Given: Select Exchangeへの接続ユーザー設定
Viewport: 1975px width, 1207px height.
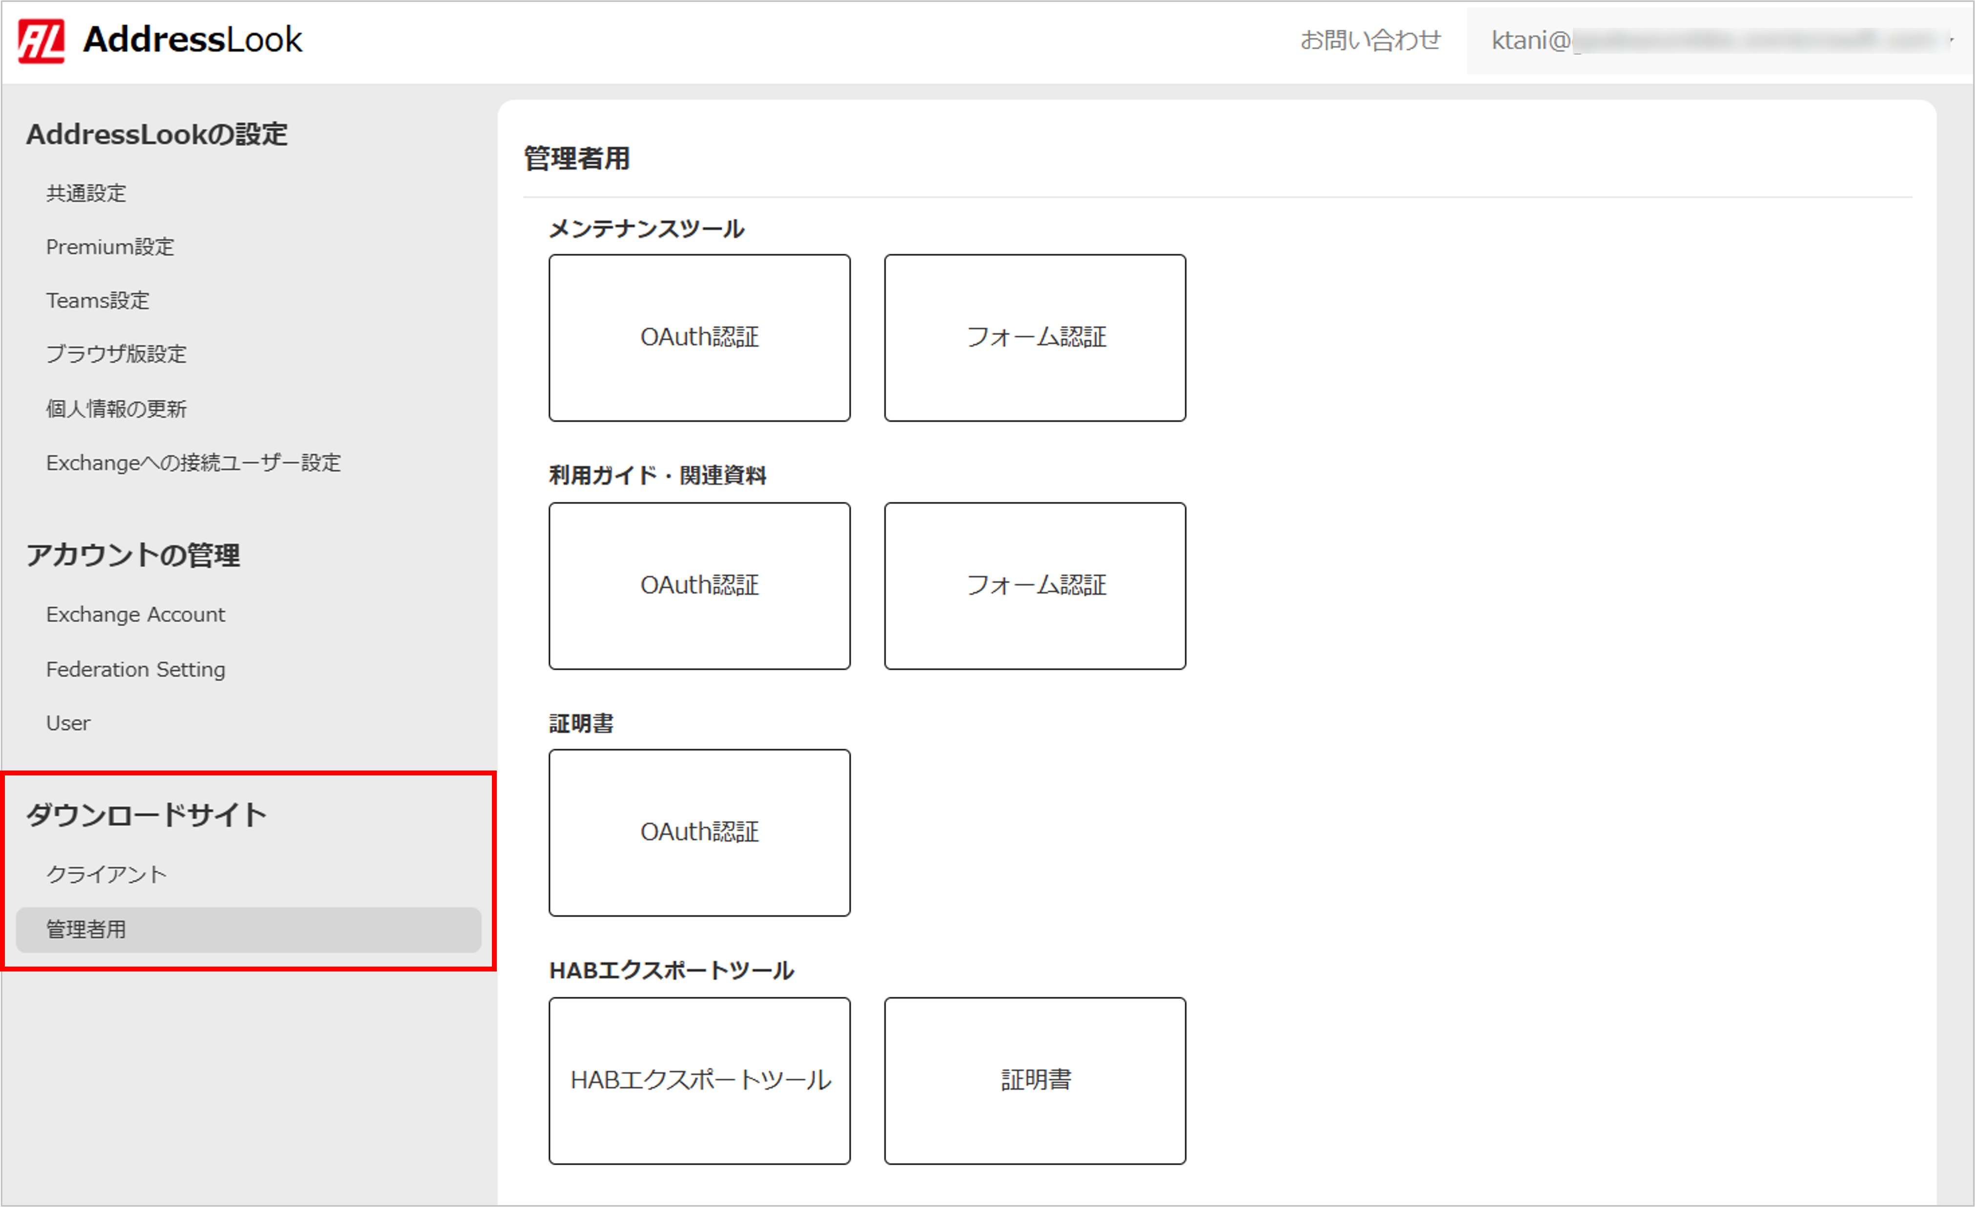Looking at the screenshot, I should 193,462.
